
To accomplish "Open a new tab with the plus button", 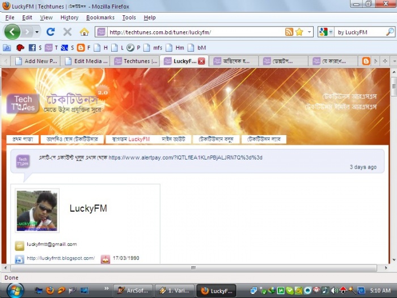I will (385, 61).
